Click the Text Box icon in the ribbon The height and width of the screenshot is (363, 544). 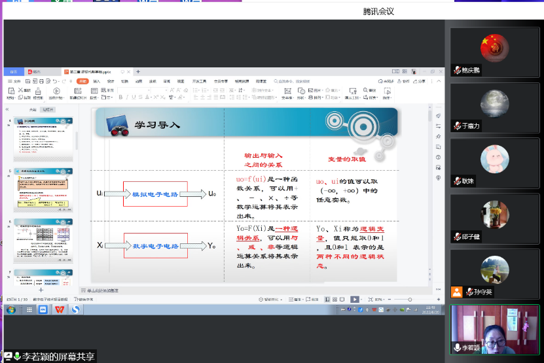click(x=287, y=94)
